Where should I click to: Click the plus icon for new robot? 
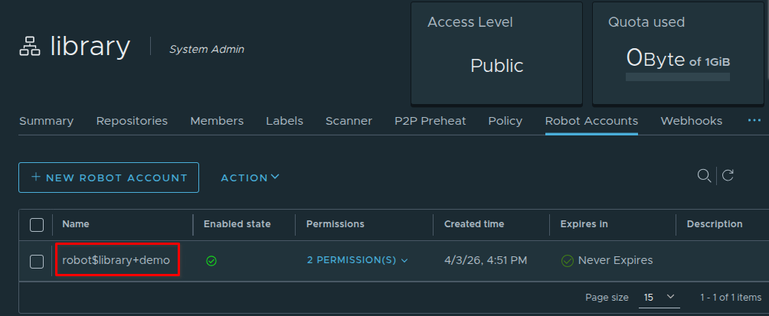coord(35,178)
